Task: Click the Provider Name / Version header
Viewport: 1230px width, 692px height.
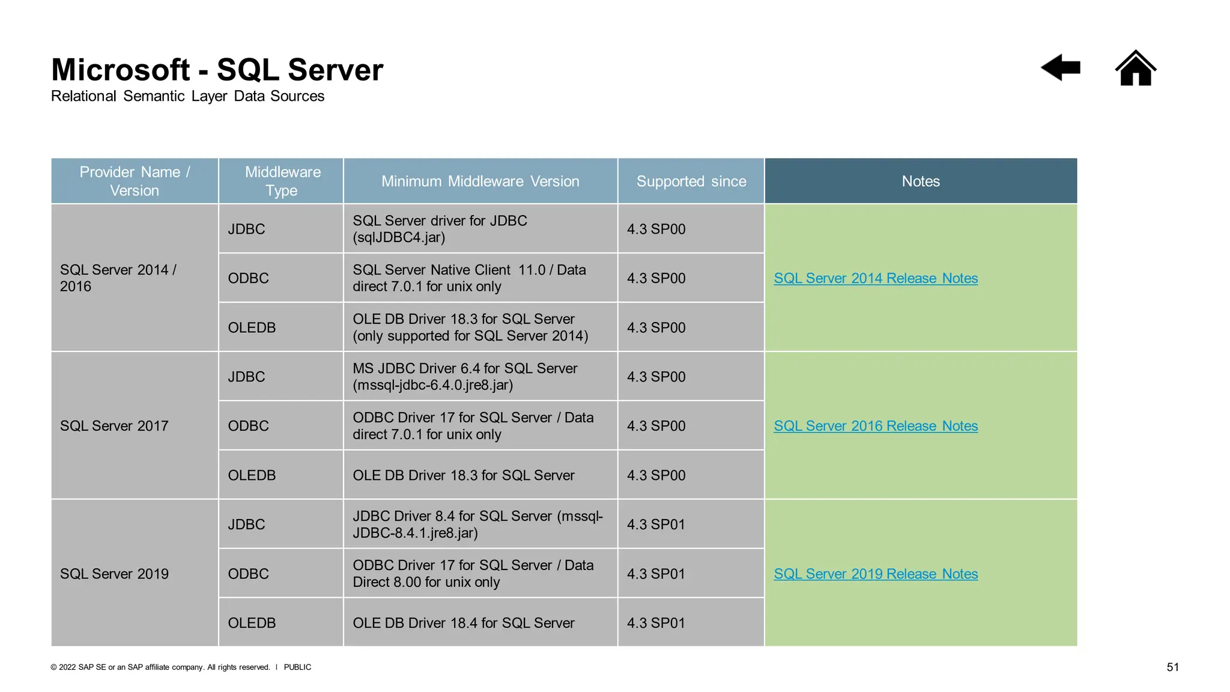Action: 135,181
